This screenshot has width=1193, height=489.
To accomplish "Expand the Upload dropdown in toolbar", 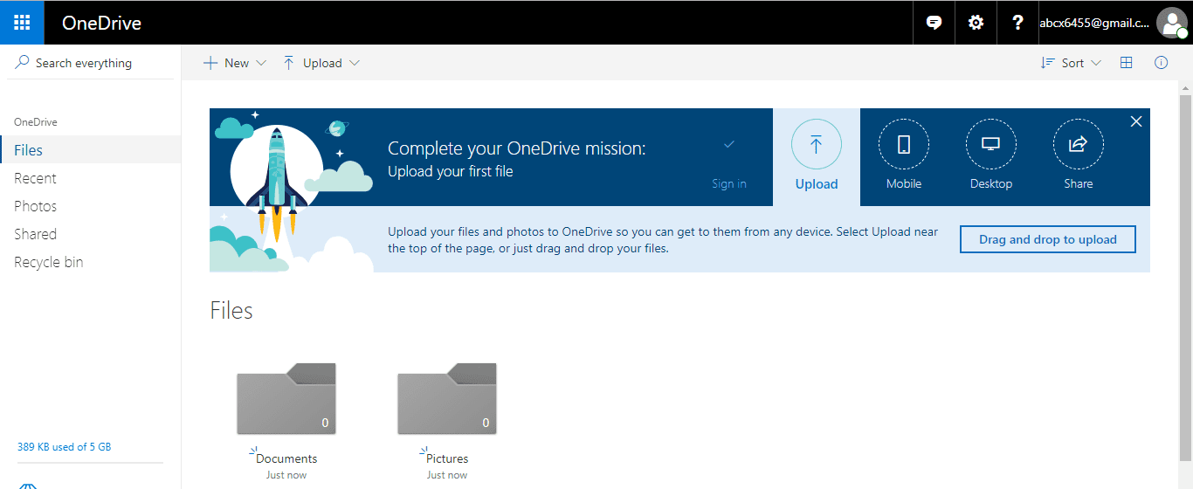I will pos(321,63).
